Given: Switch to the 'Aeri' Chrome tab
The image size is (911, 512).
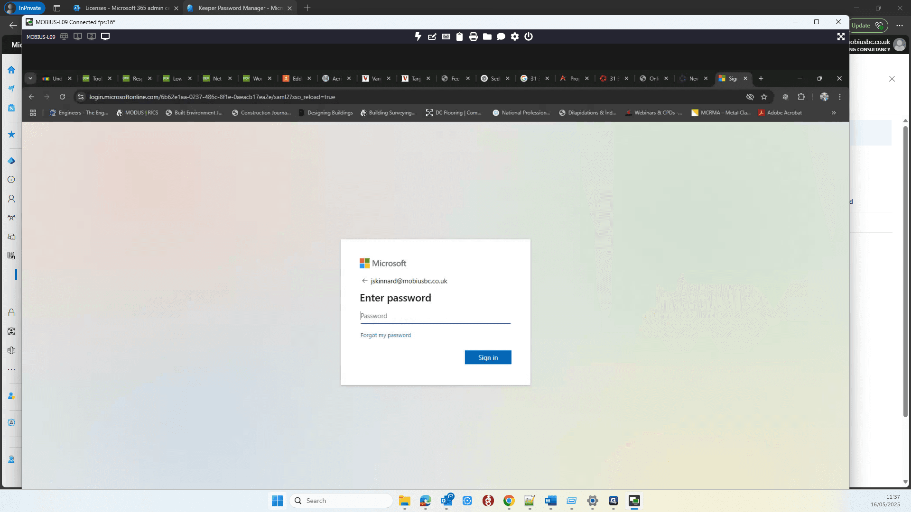Looking at the screenshot, I should pyautogui.click(x=336, y=79).
